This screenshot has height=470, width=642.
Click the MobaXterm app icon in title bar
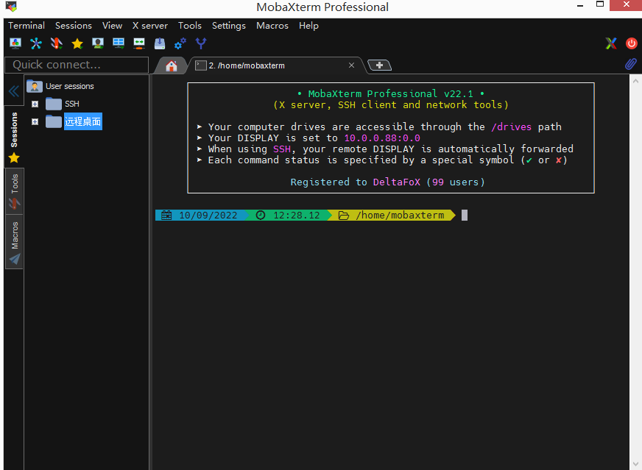coord(11,7)
